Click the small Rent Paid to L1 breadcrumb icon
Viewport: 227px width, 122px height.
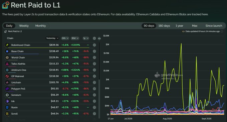(x=5, y=32)
